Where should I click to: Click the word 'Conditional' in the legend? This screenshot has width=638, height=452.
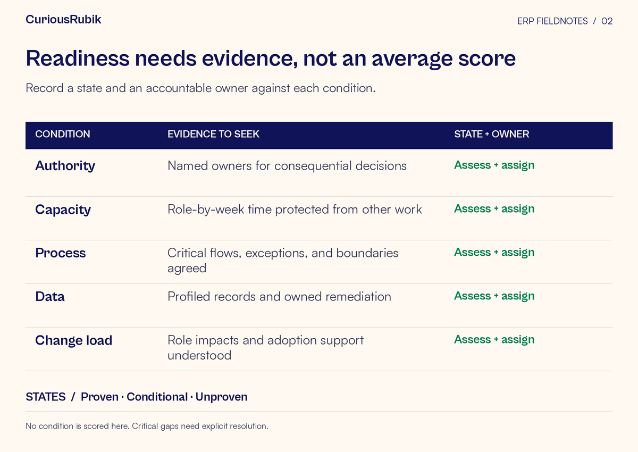pos(157,397)
